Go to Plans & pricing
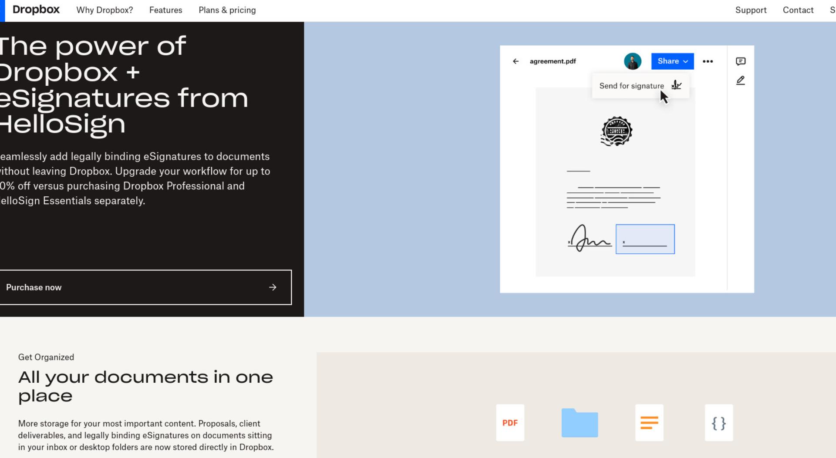The image size is (836, 458). (x=227, y=10)
